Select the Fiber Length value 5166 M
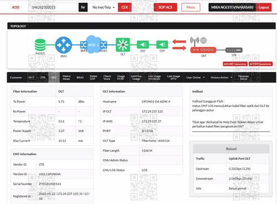The width and height of the screenshot is (277, 204). click(147, 151)
